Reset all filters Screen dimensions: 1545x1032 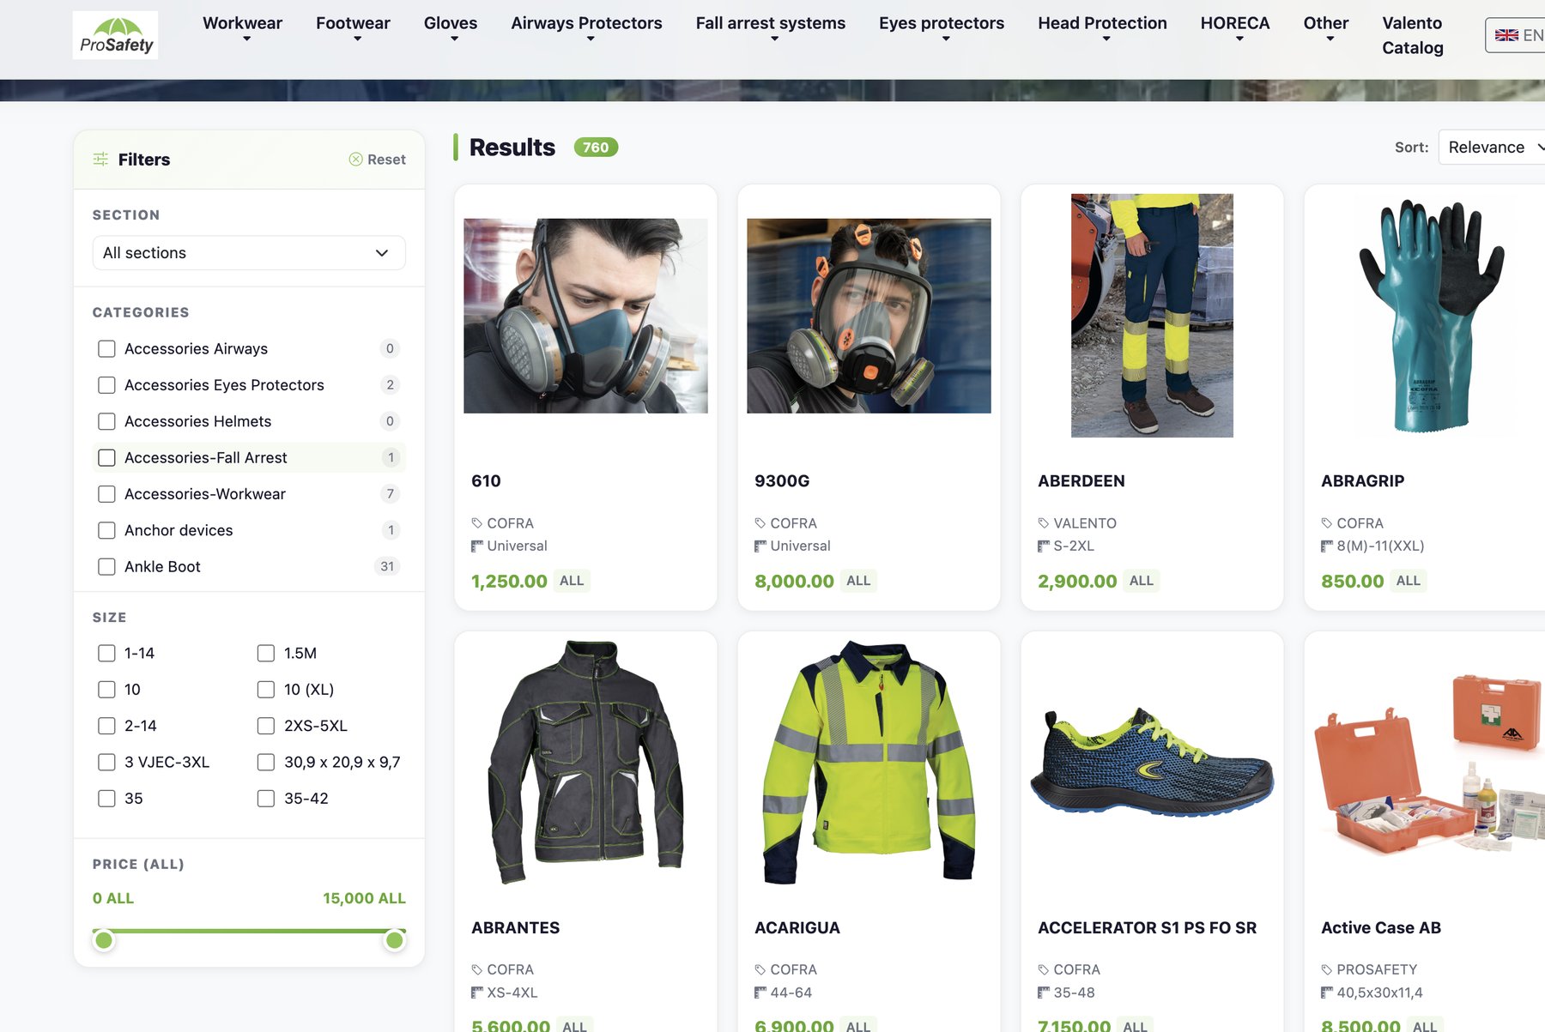(378, 160)
